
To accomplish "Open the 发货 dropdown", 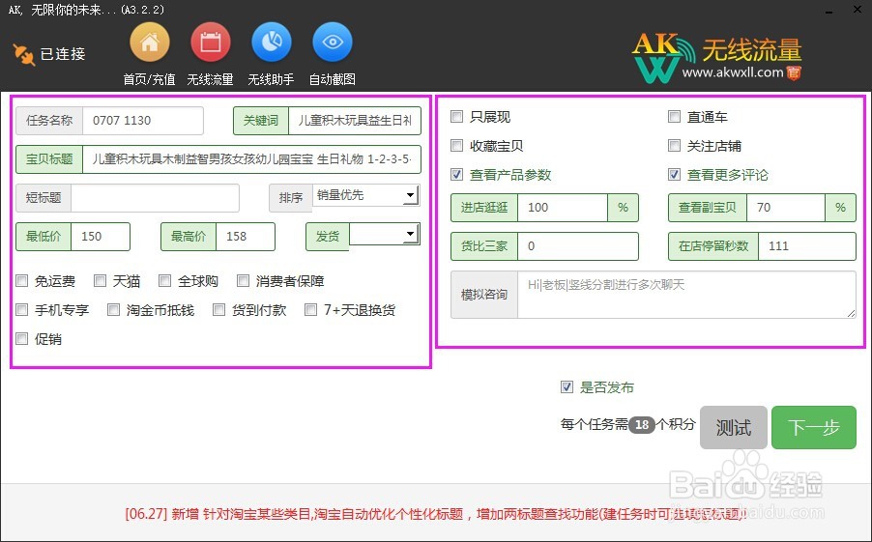I will click(x=385, y=234).
